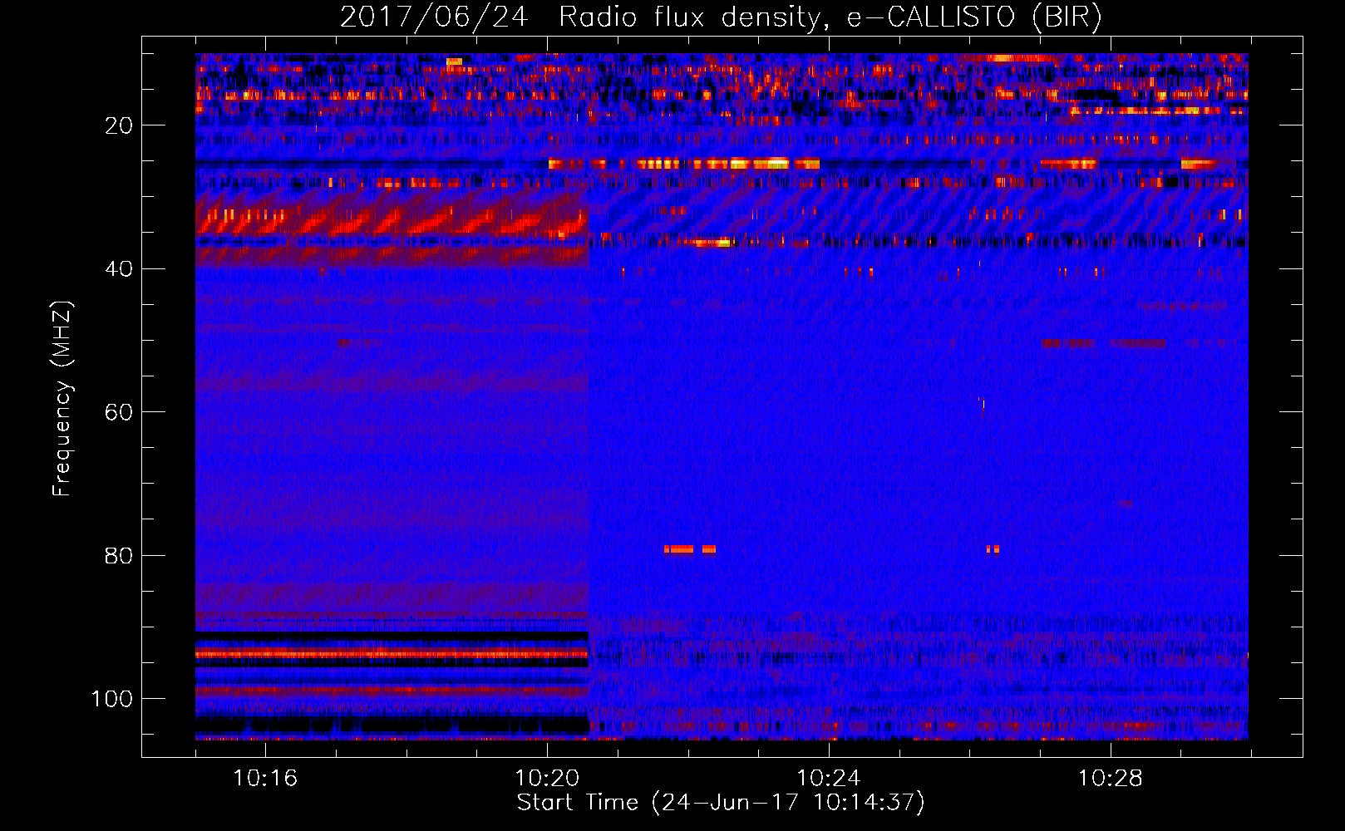This screenshot has height=831, width=1345.
Task: Click the 20 frequency tick label
Action: 119,125
